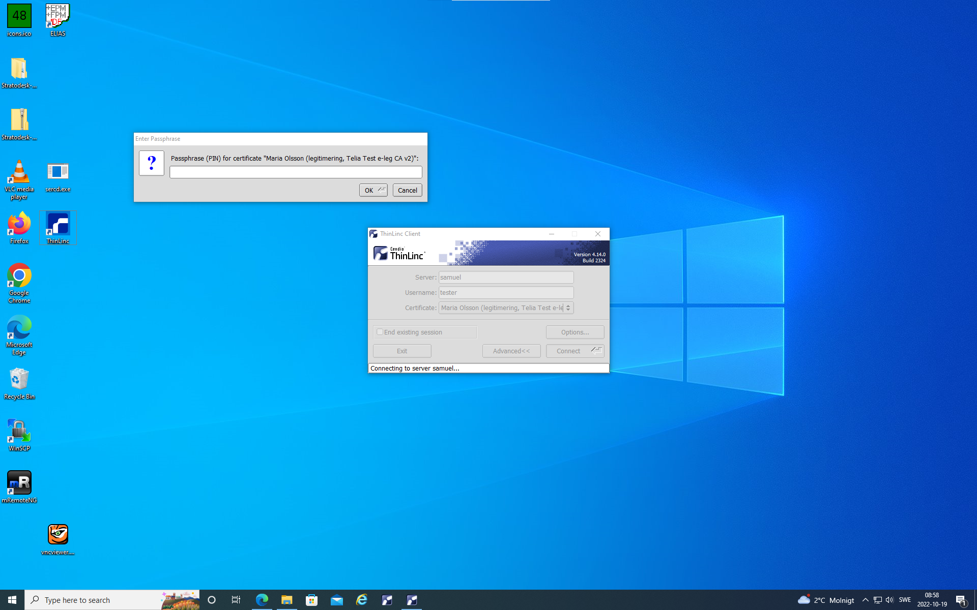The image size is (977, 610).
Task: Click the Server field in ThinLinc Client
Action: 506,277
